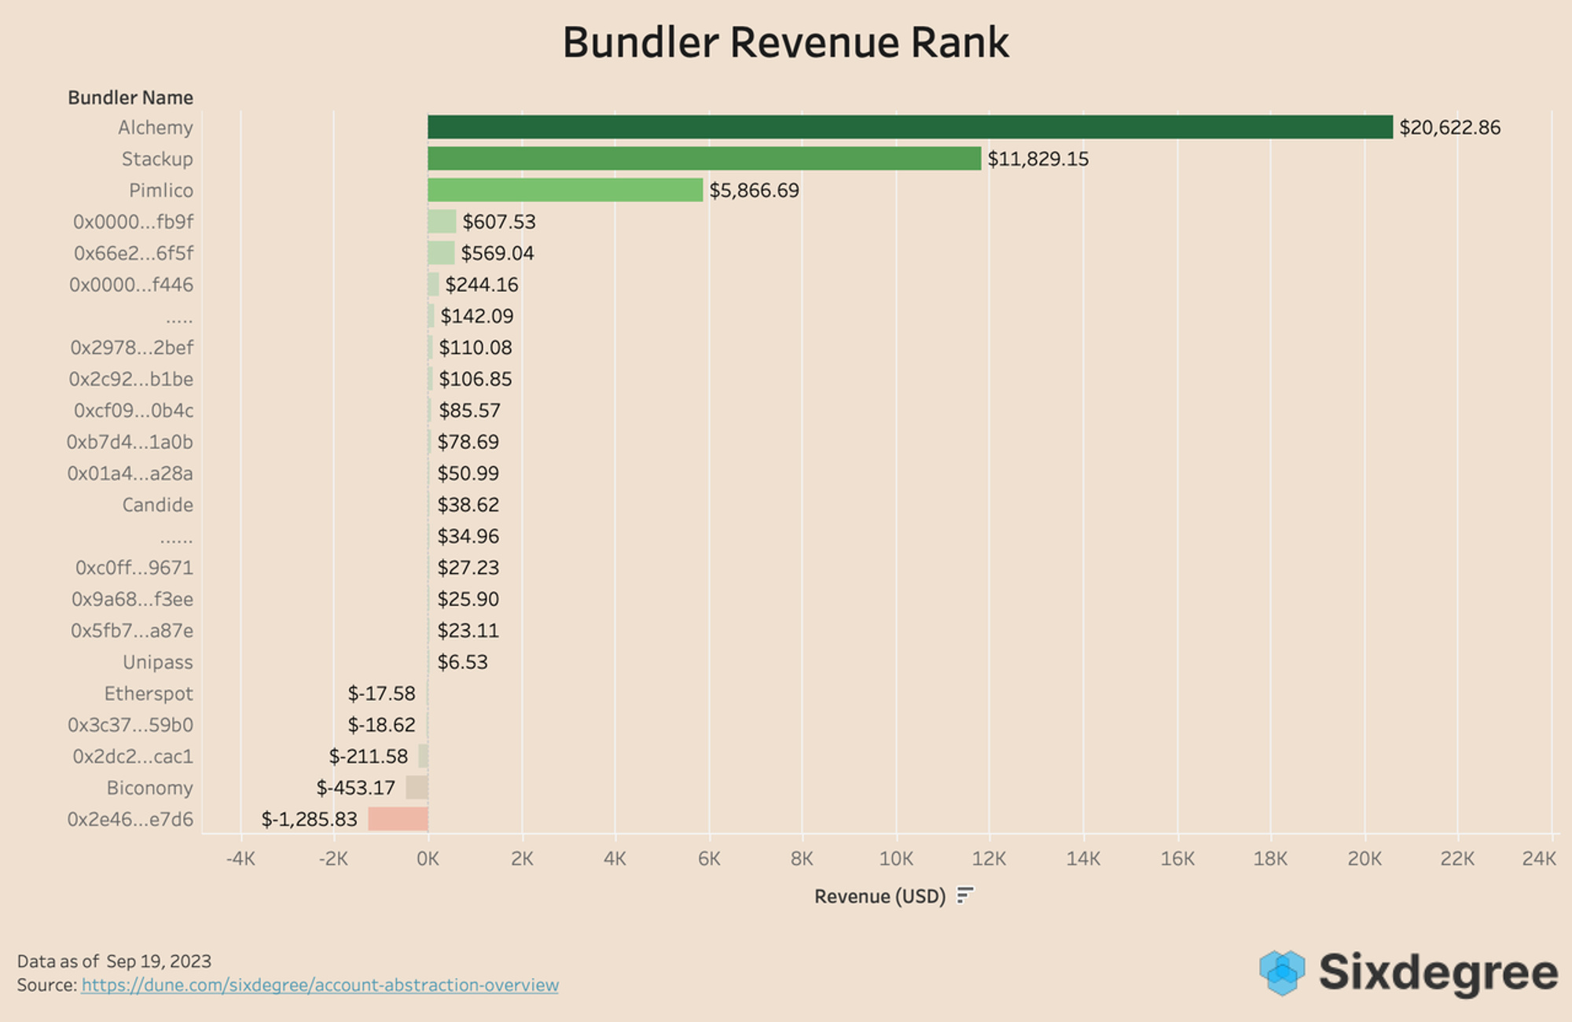
Task: Click the sort icon beside Revenue (USD)
Action: coord(965,895)
